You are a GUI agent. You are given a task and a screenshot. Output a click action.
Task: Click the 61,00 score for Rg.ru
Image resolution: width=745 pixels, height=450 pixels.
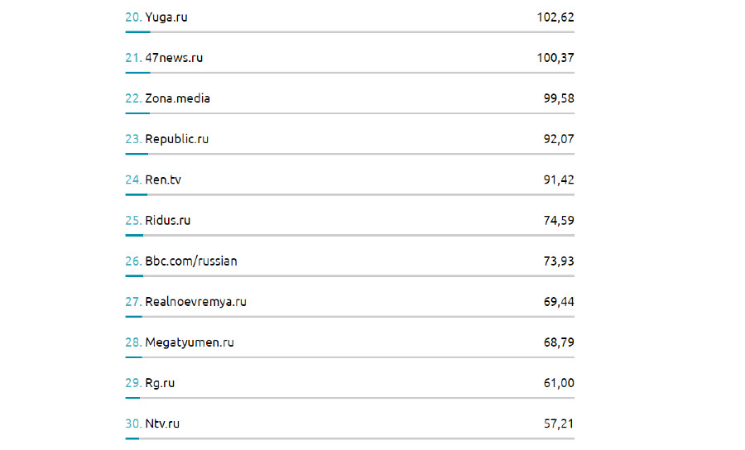tap(559, 383)
